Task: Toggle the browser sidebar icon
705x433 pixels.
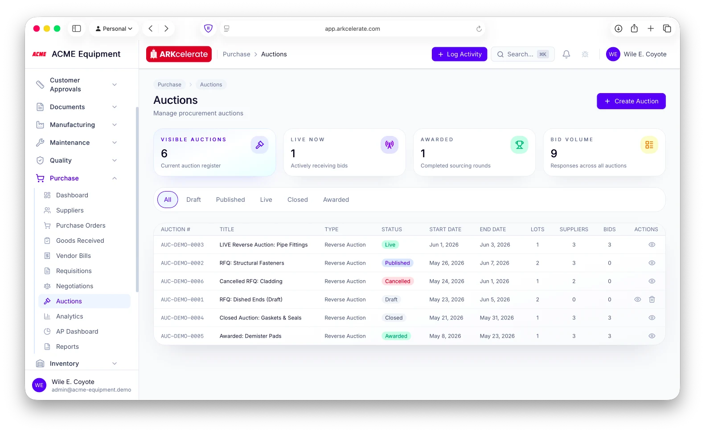Action: pyautogui.click(x=77, y=29)
